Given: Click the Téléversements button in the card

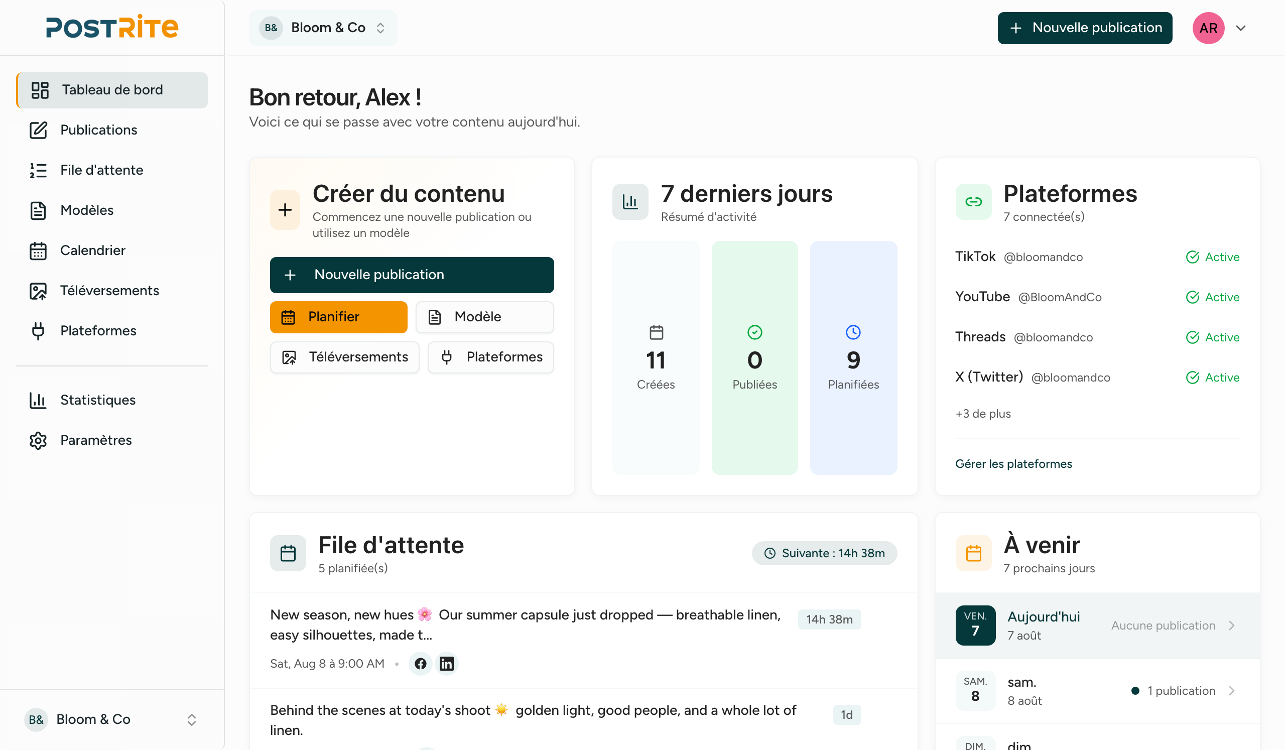Looking at the screenshot, I should tap(344, 357).
